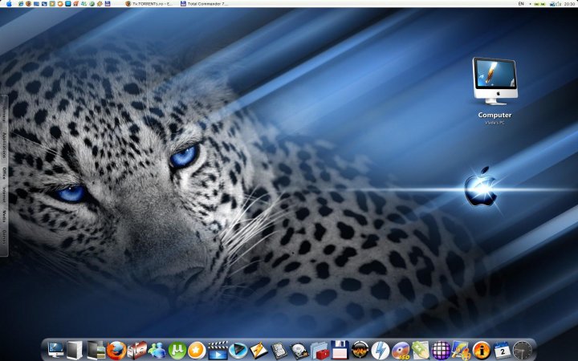
Task: Launch uTorrent from the dock
Action: [x=177, y=350]
